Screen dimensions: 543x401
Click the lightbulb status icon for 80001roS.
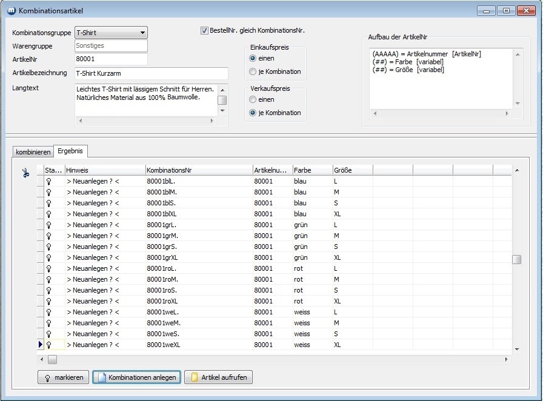click(x=48, y=290)
